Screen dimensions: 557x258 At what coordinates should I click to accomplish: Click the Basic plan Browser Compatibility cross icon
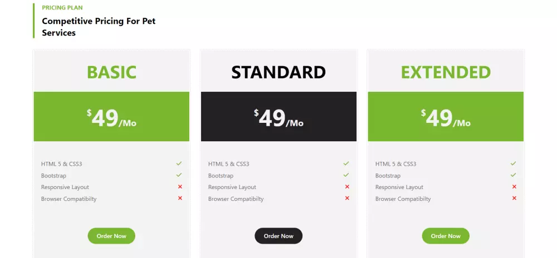180,199
